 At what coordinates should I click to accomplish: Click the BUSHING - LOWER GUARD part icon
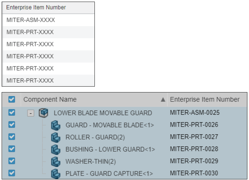click(x=56, y=149)
